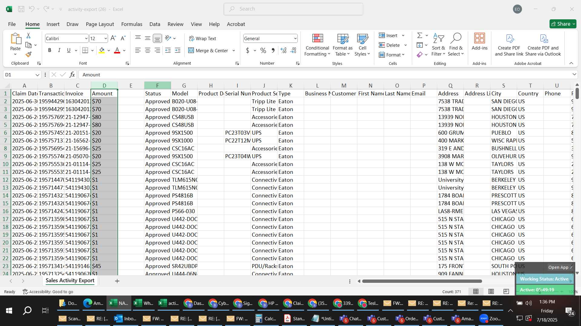Viewport: 581px width, 326px height.
Task: Open the Insert ribbon tab
Action: [53, 24]
